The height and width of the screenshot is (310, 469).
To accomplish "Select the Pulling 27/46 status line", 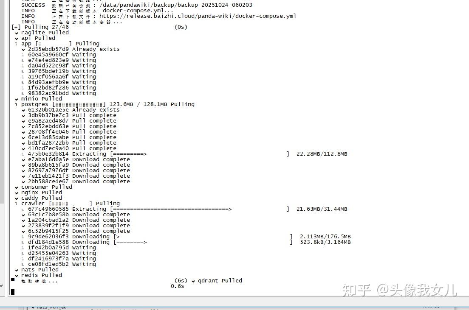I will pos(99,27).
